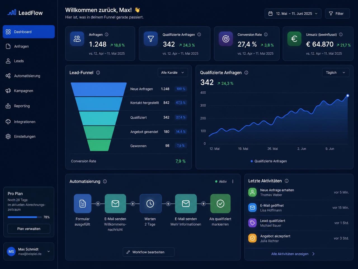Click the plus connector before Als qualifiziert markieren
358x269 pixels.
pos(204,204)
